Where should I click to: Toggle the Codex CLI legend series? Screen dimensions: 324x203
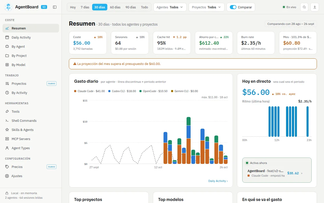pos(122,91)
